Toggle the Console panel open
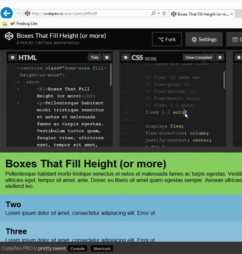The width and height of the screenshot is (242, 254). pyautogui.click(x=78, y=249)
